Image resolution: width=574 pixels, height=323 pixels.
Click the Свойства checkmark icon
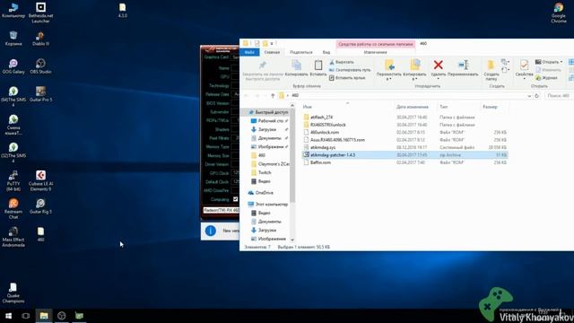[x=524, y=65]
